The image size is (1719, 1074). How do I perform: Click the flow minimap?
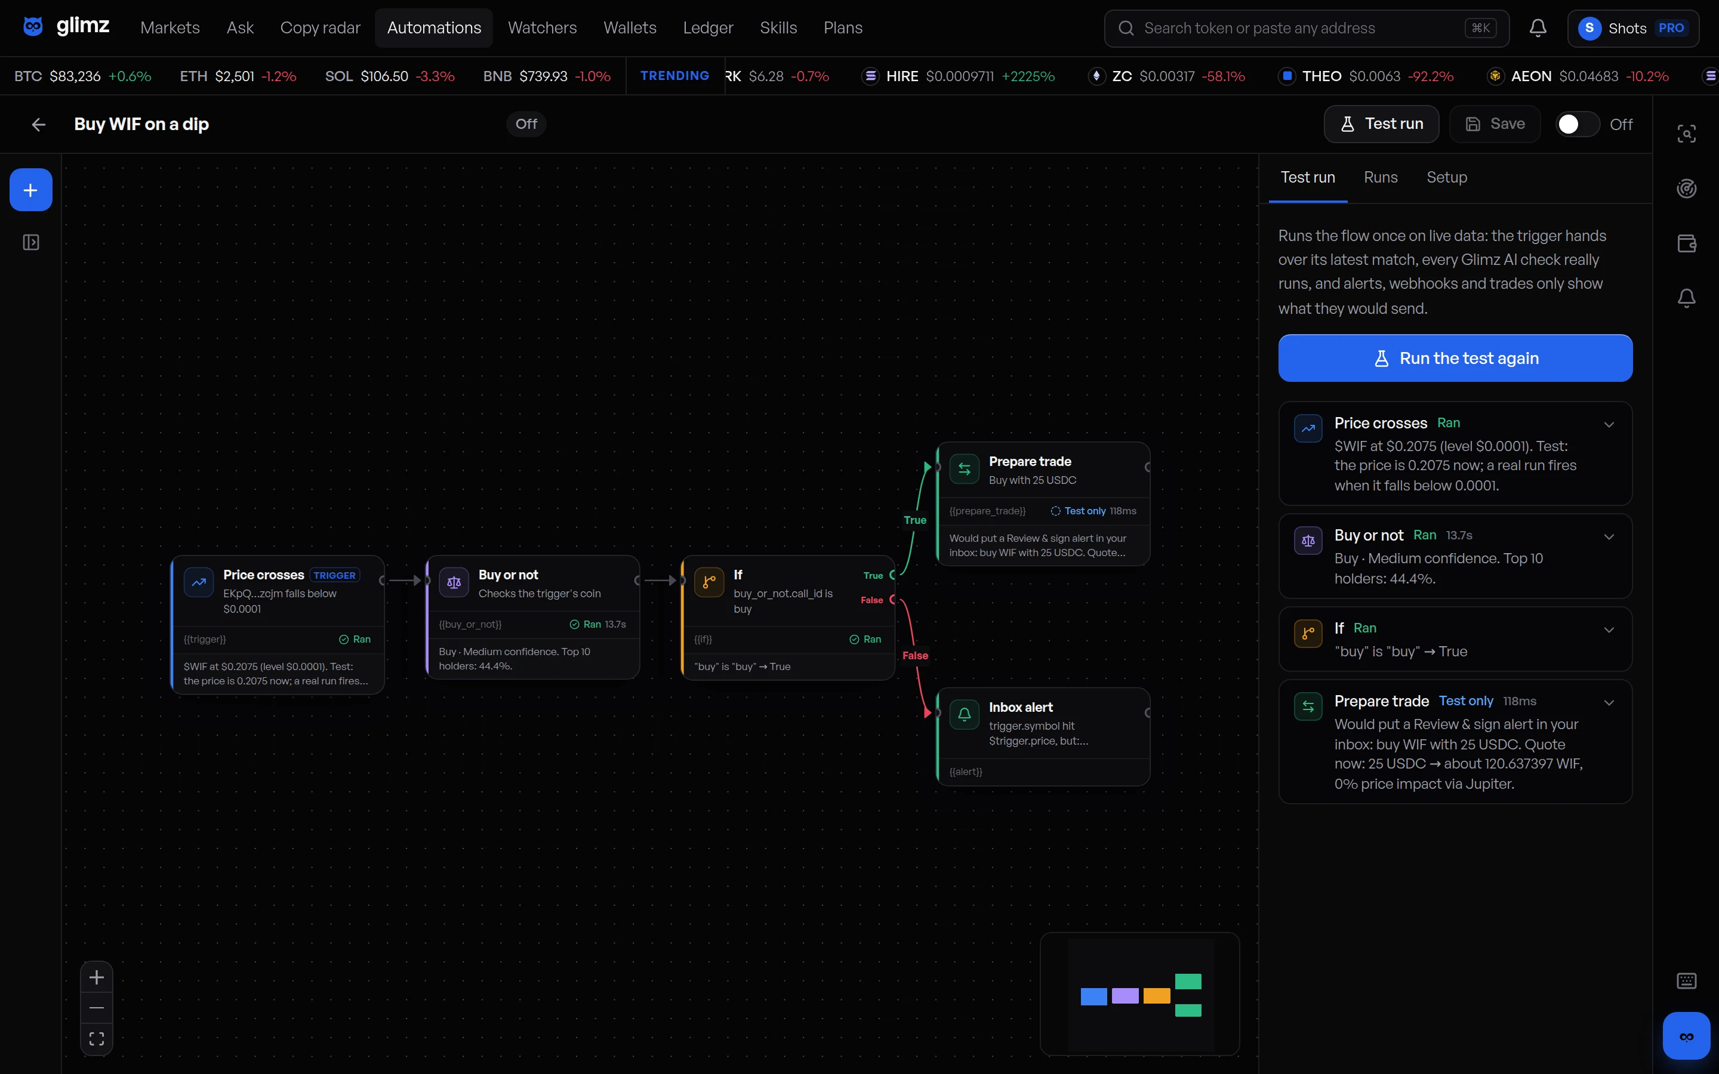click(1139, 993)
